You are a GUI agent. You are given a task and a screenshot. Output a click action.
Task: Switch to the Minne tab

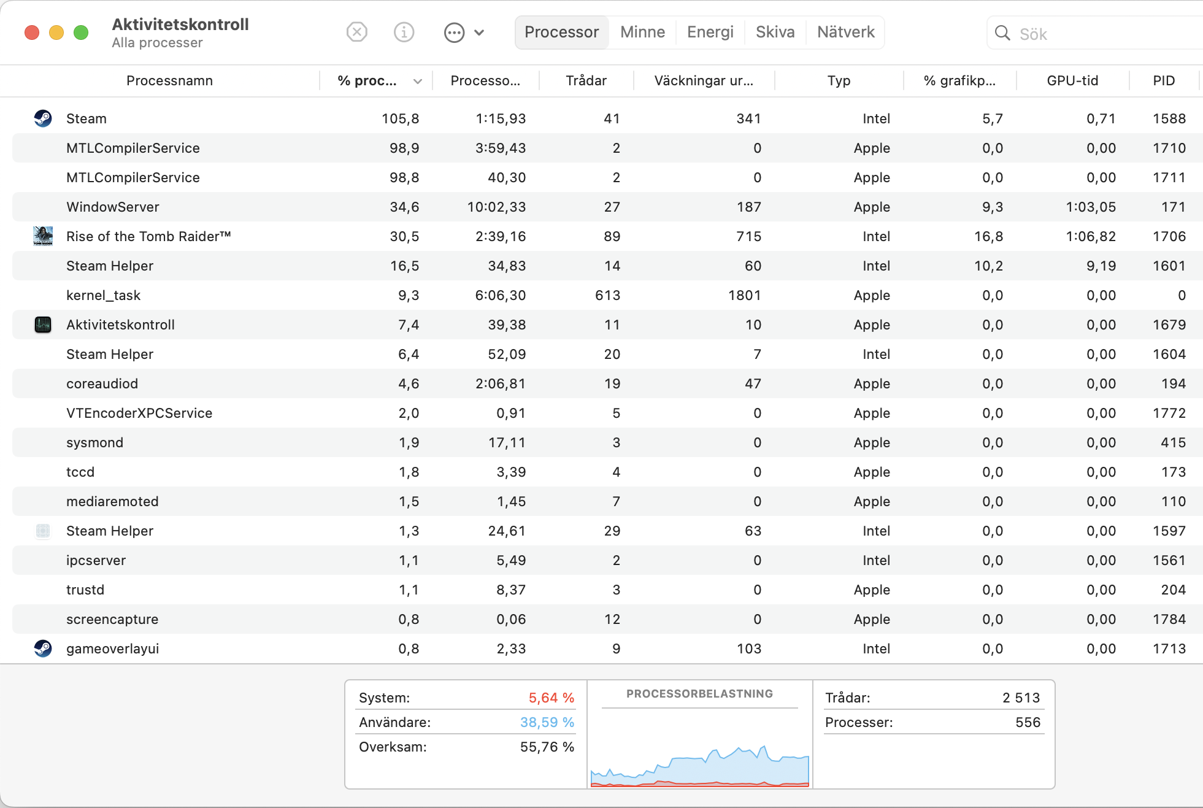[x=642, y=32]
